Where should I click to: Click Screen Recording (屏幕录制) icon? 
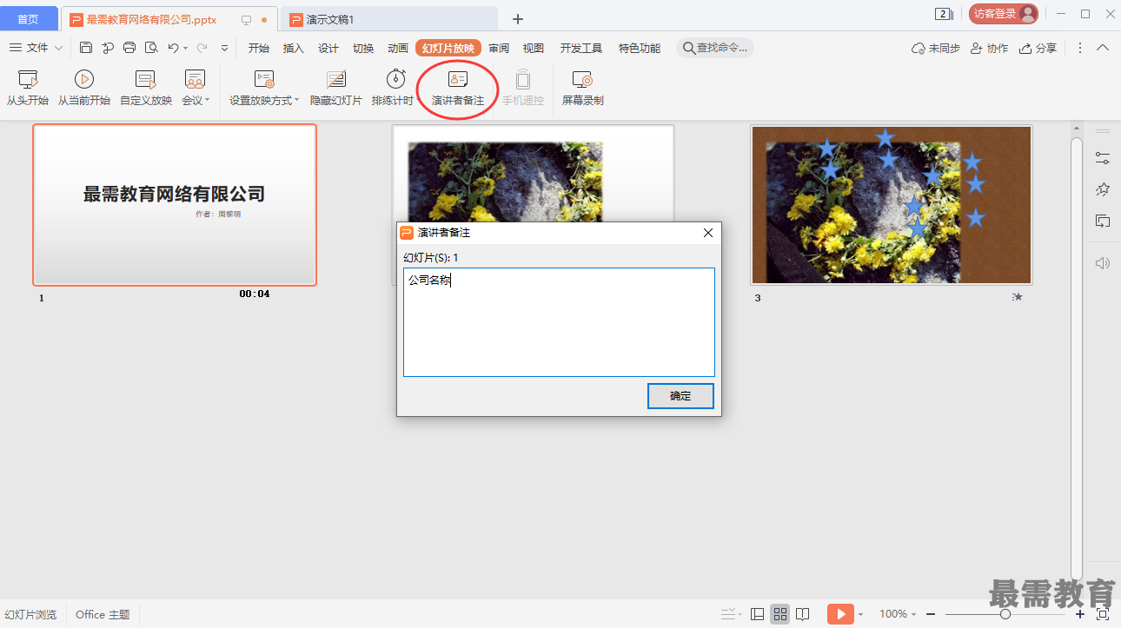tap(583, 89)
